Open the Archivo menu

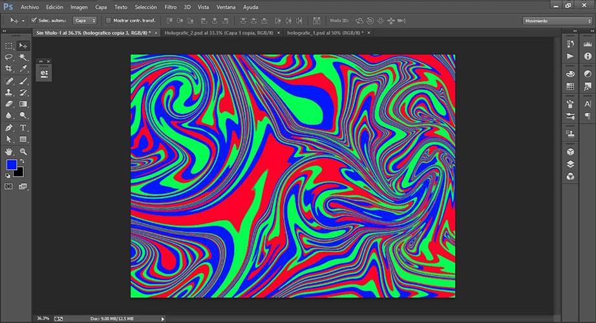30,7
